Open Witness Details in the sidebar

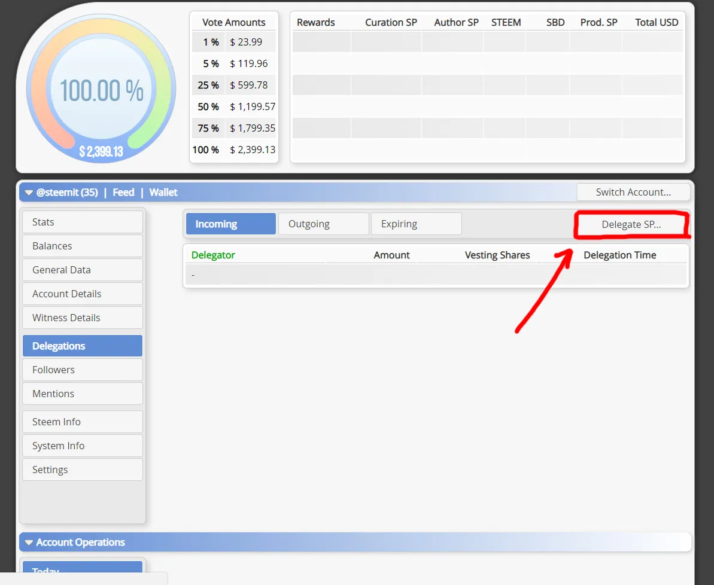click(x=83, y=318)
